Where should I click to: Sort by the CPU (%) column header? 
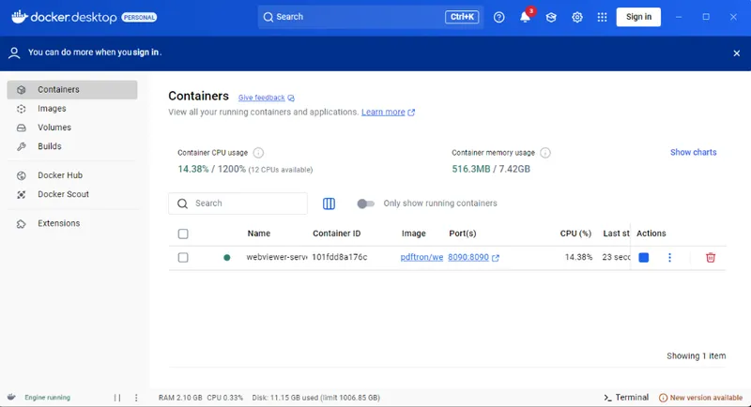(x=575, y=234)
